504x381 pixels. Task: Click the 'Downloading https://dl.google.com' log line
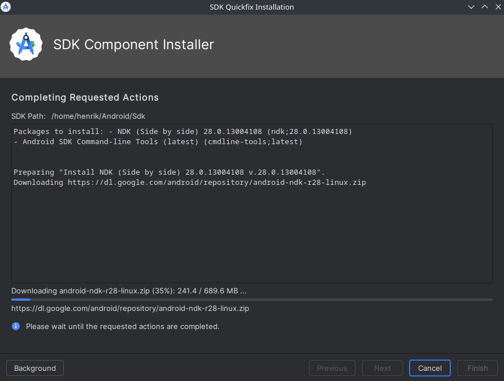pos(190,182)
